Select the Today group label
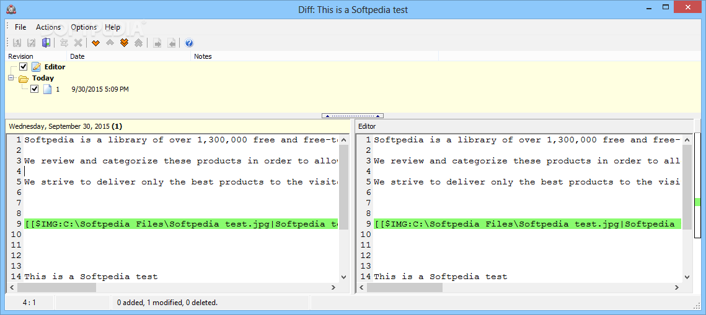Screen dimensions: 706x315 pyautogui.click(x=43, y=78)
